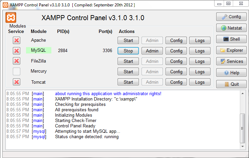Open Netstat
This screenshot has height=158, width=249.
[231, 28]
